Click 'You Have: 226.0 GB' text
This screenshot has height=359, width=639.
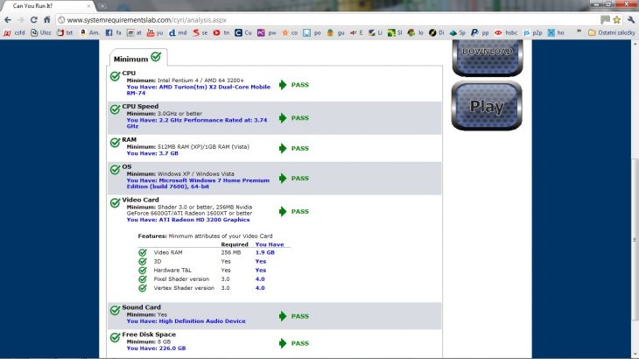[x=156, y=348]
